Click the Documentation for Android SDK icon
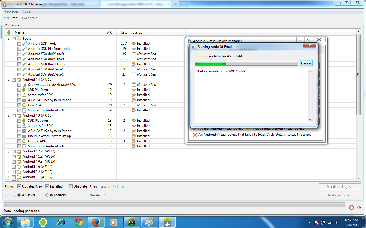The height and width of the screenshot is (228, 366). pos(24,85)
